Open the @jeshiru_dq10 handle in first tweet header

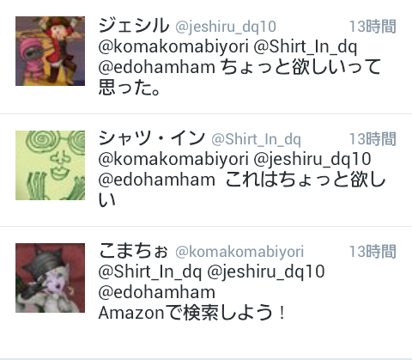tap(226, 27)
